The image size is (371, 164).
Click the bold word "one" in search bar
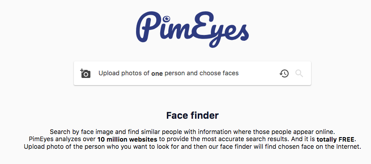(157, 73)
